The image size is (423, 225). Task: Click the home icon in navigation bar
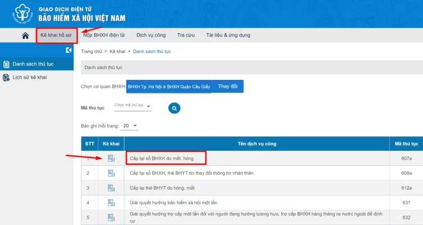[25, 35]
